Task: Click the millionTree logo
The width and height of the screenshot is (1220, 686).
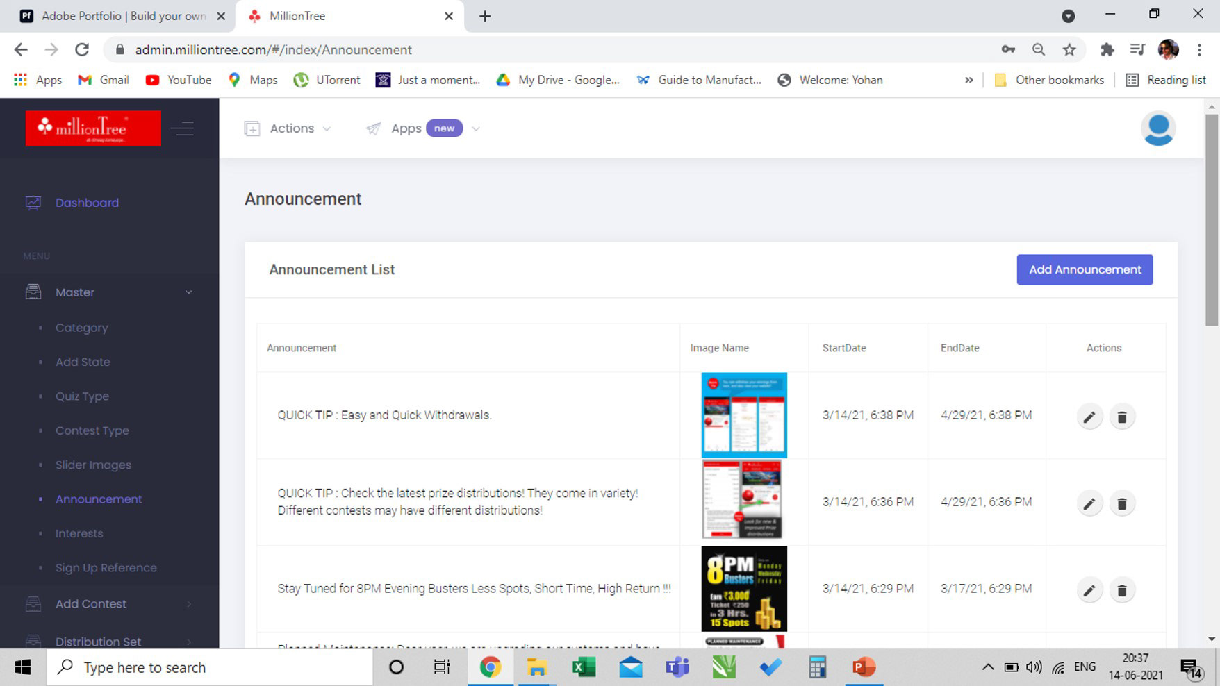Action: click(93, 128)
